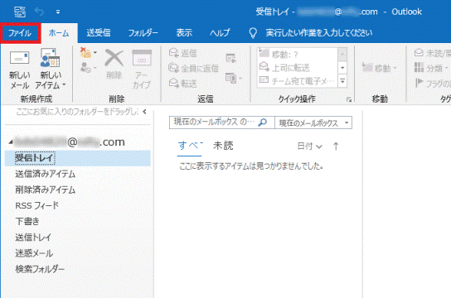Open the ファイル tab
Screen dimensions: 451x298
(20, 33)
